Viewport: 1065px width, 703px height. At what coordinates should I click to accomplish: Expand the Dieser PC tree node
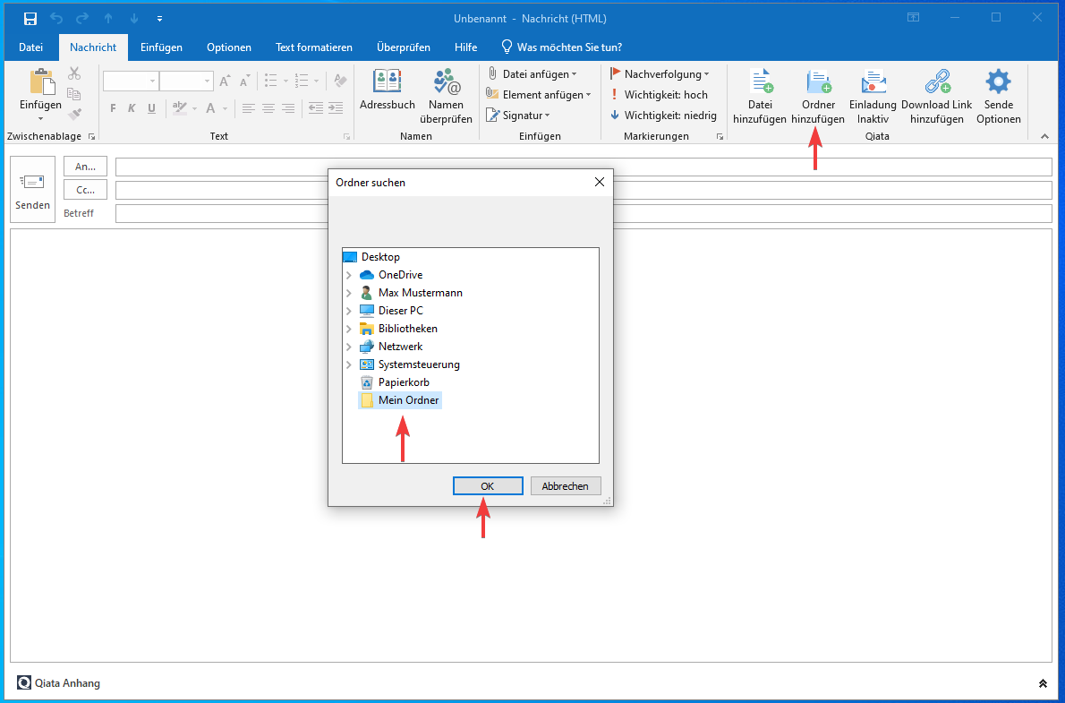pos(349,311)
